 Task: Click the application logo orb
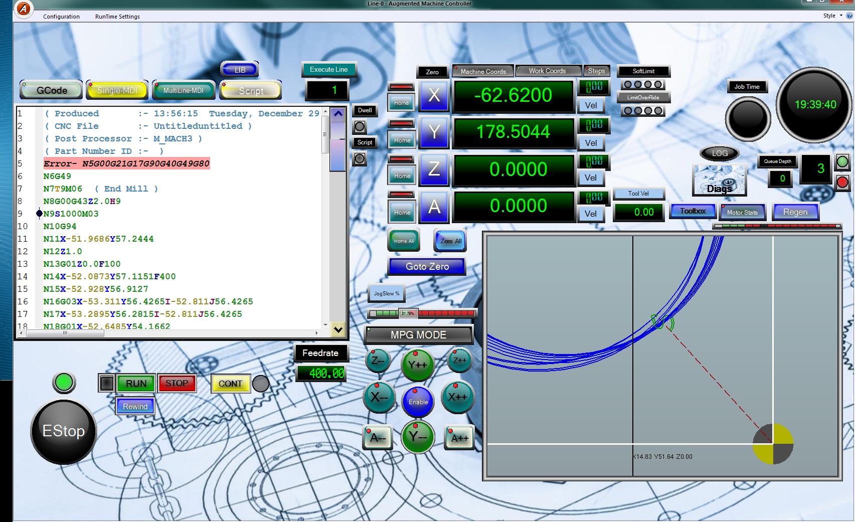pyautogui.click(x=23, y=9)
